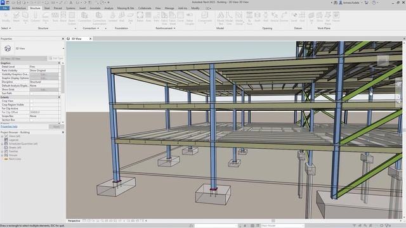Select the Model Text tool
This screenshot has width=406, height=228.
tap(221, 18)
